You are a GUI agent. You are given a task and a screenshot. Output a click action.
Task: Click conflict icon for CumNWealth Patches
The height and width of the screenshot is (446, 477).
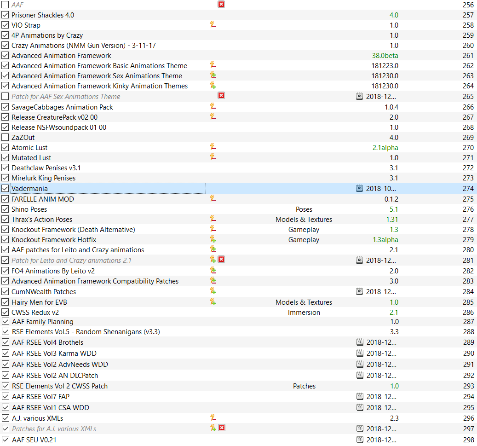tap(213, 291)
